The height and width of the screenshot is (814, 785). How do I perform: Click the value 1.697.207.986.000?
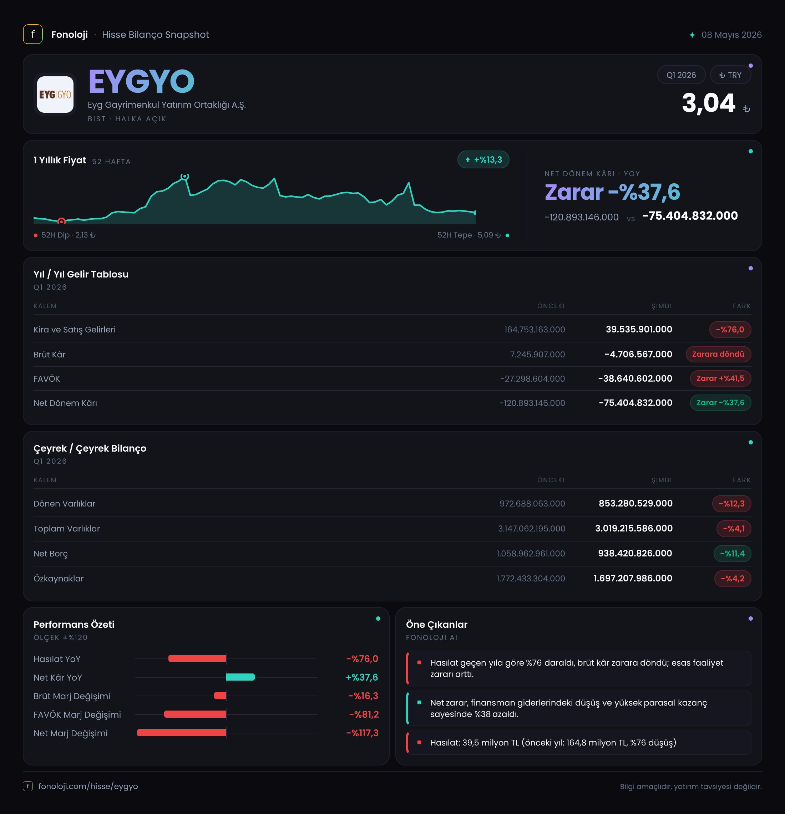pos(633,579)
